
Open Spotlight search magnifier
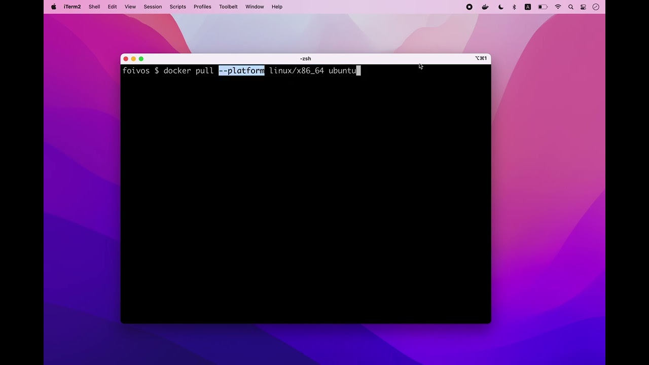coord(571,7)
